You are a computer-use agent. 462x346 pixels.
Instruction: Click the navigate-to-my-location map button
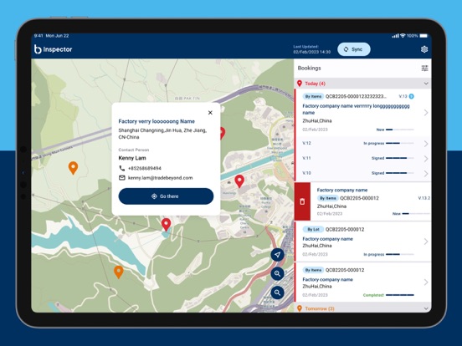(277, 255)
